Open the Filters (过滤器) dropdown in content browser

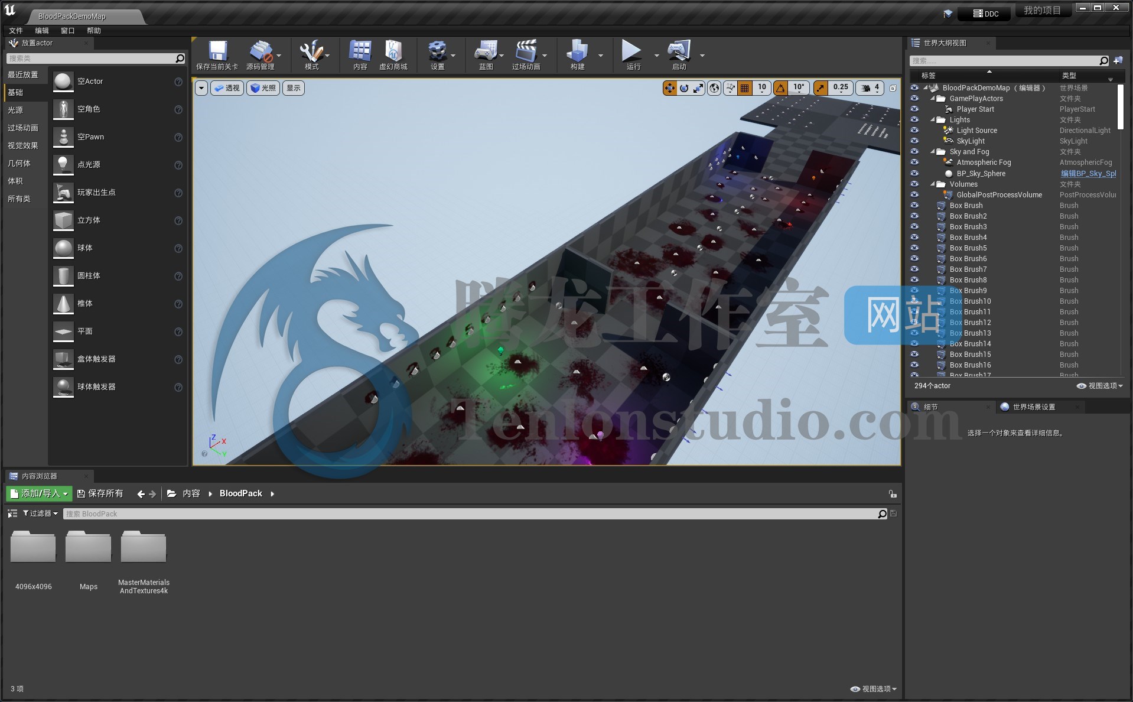pos(40,513)
